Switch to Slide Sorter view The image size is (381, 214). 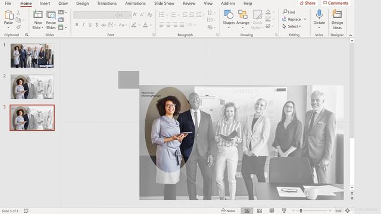[260, 210]
